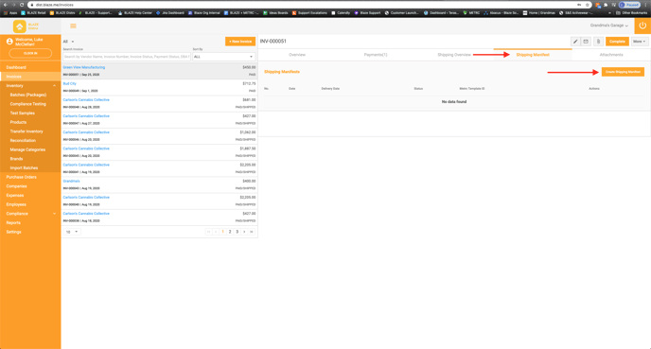Open Settings in the sidebar
Screen dimensions: 651x349
[x=13, y=232]
